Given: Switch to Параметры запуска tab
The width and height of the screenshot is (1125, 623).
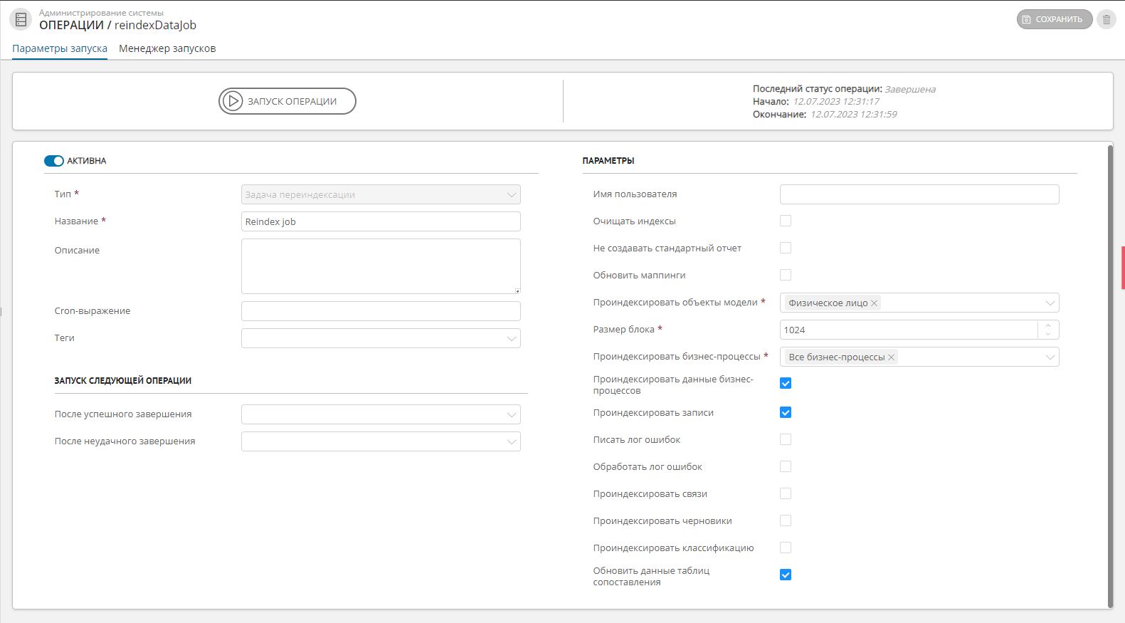Looking at the screenshot, I should pos(60,48).
